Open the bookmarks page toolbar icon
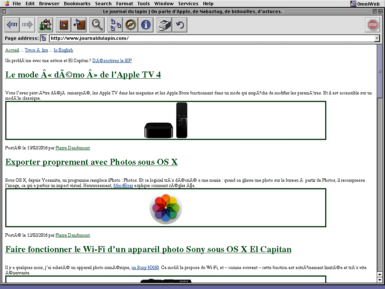Viewport: 385px width, 289px height. point(64,25)
